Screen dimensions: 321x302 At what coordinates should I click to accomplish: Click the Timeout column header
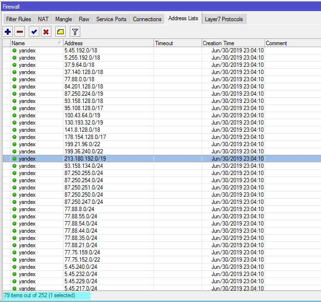point(178,43)
